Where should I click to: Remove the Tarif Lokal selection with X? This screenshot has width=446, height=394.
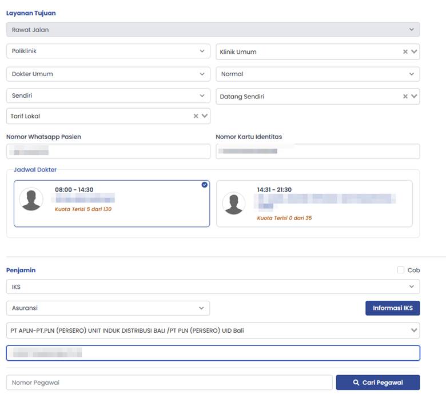196,116
